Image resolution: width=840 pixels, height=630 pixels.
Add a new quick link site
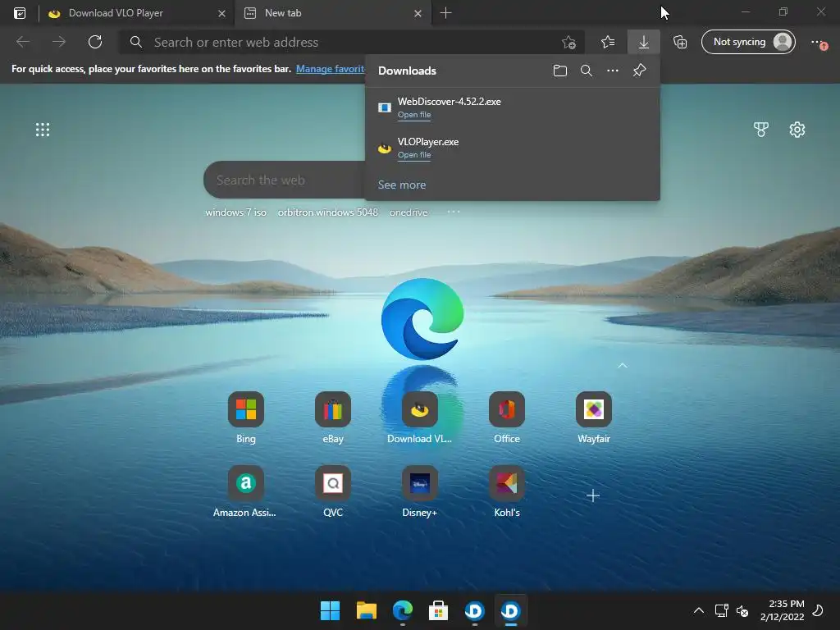click(593, 495)
